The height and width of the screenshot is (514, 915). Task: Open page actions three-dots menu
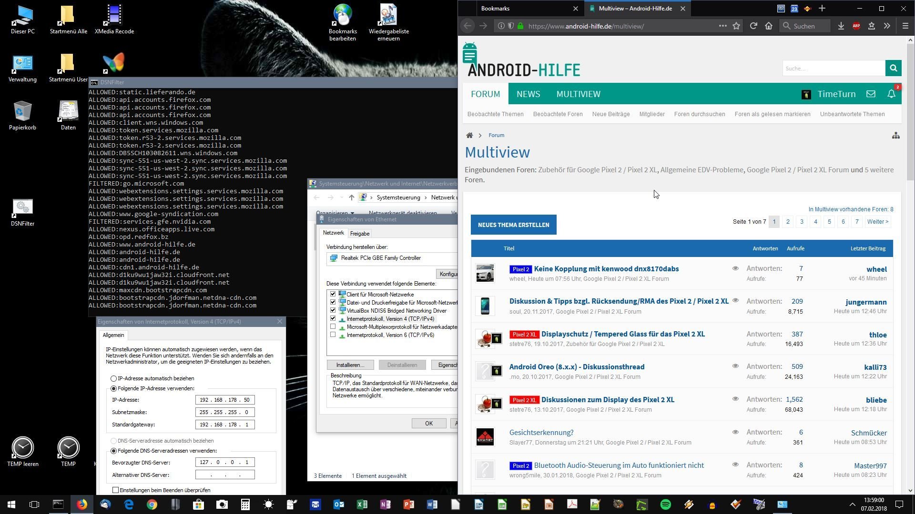pos(722,26)
